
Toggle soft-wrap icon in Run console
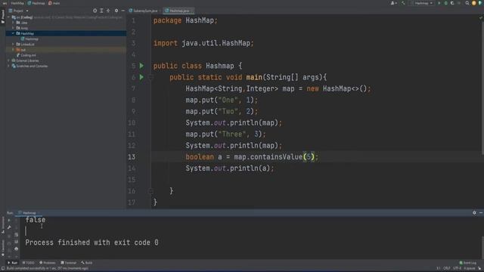tap(17, 235)
